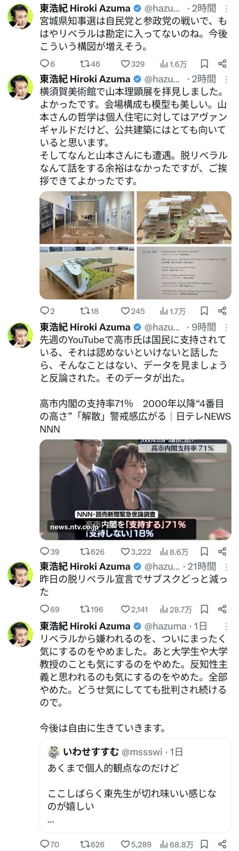Like the tweet showing 329 likes
The width and height of the screenshot is (239, 851).
click(x=132, y=63)
